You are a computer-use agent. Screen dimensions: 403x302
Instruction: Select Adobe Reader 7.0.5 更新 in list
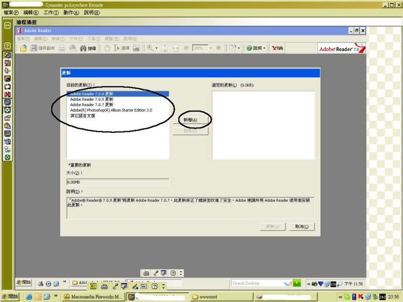pyautogui.click(x=118, y=99)
